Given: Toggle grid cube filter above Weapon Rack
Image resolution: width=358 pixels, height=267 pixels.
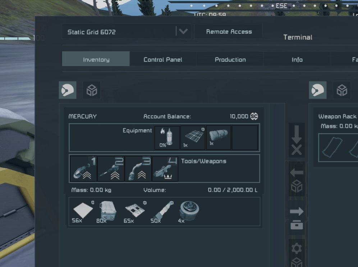Looking at the screenshot, I should coord(341,90).
